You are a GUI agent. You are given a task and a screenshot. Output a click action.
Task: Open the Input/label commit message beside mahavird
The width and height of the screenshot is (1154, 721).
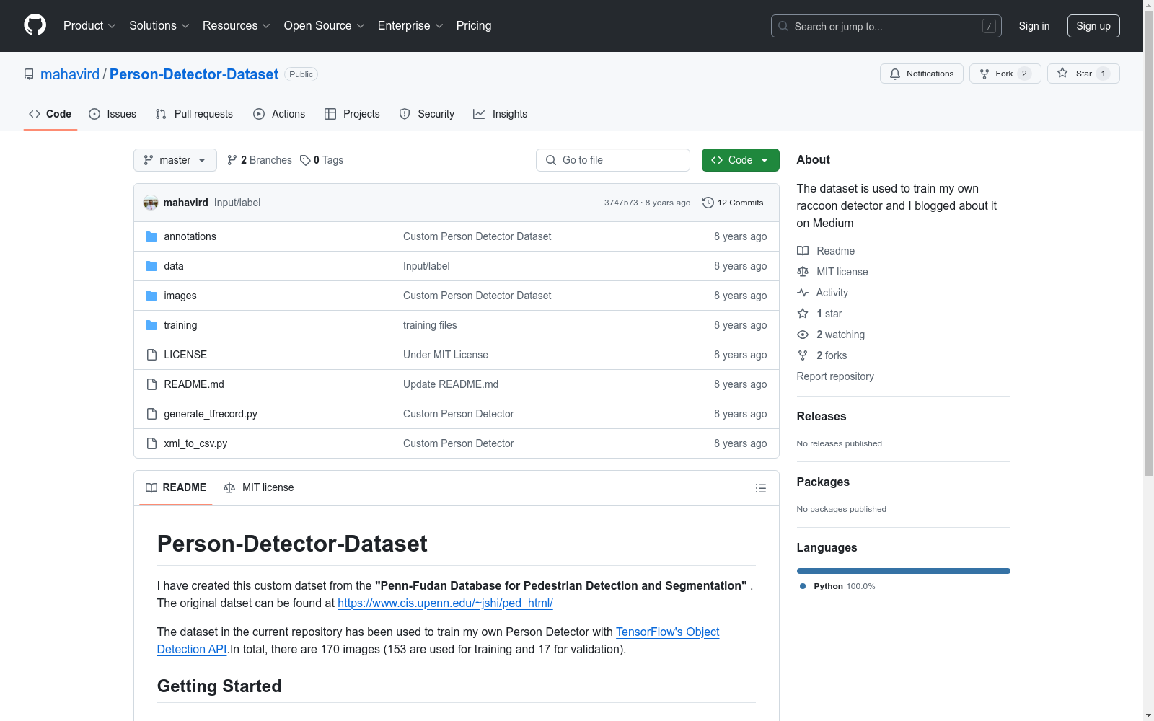click(x=237, y=203)
